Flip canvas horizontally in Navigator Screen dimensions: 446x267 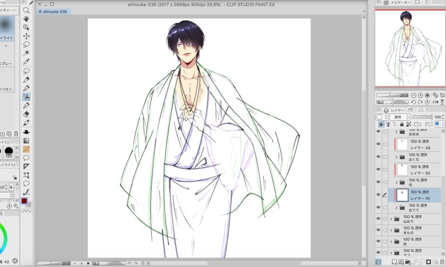[435, 102]
